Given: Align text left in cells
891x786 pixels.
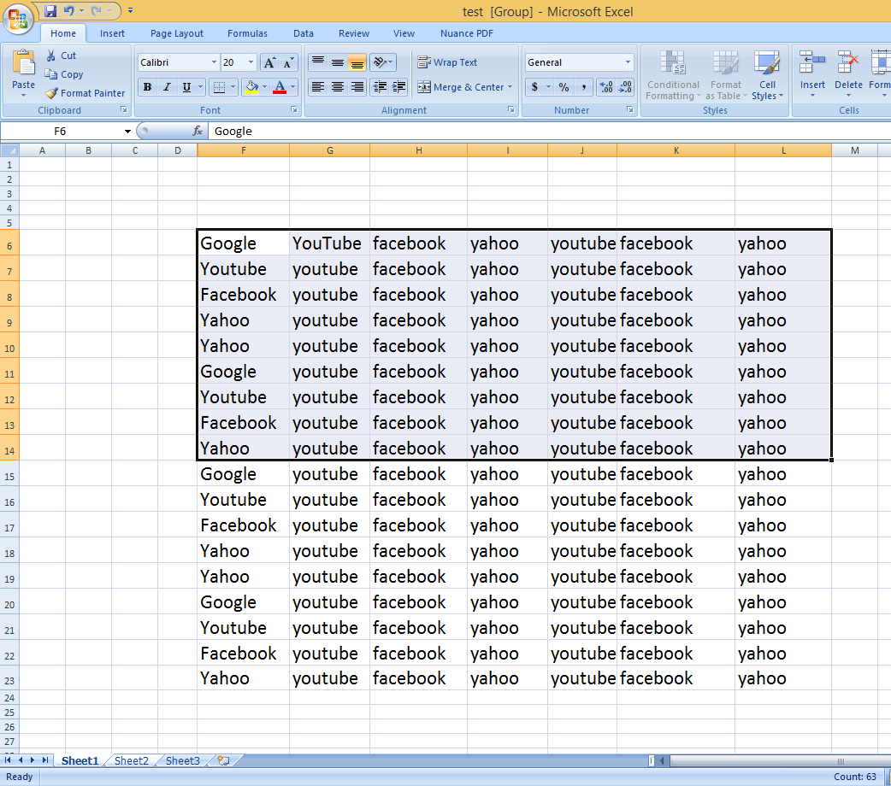Looking at the screenshot, I should (318, 87).
